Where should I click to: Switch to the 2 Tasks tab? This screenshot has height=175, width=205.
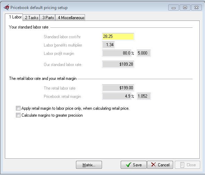32,18
